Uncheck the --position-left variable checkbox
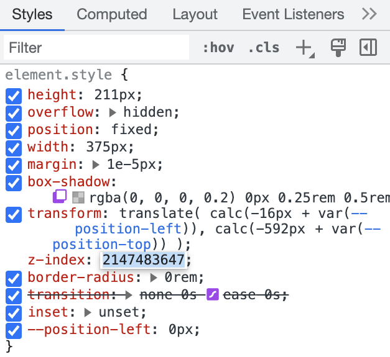Image resolution: width=390 pixels, height=357 pixels. pos(14,331)
